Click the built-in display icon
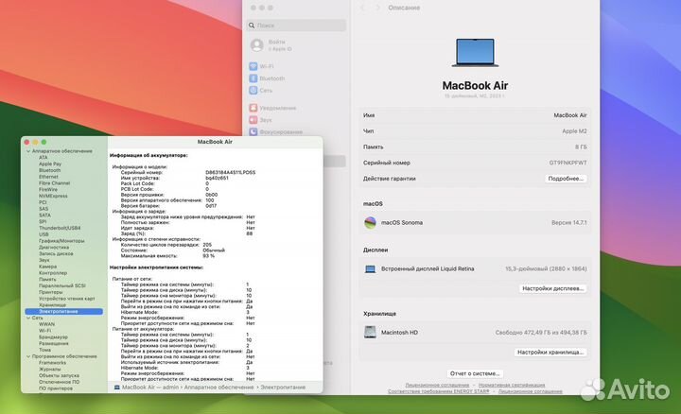The height and width of the screenshot is (414, 681). pos(370,269)
